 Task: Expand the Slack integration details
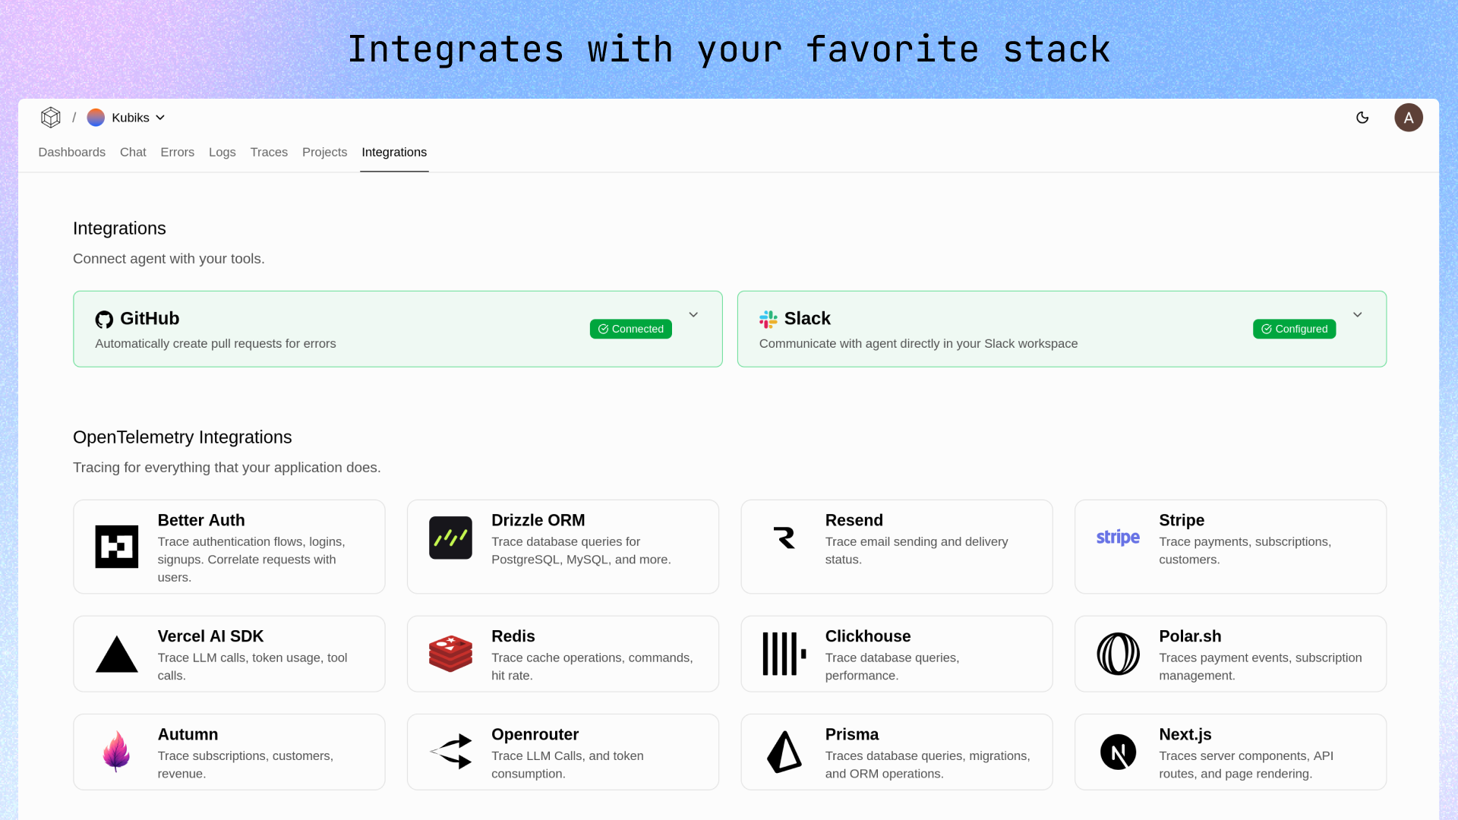1358,314
